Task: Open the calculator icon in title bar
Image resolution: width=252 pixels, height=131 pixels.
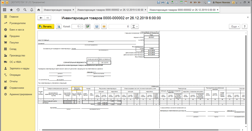Action: coord(182,2)
